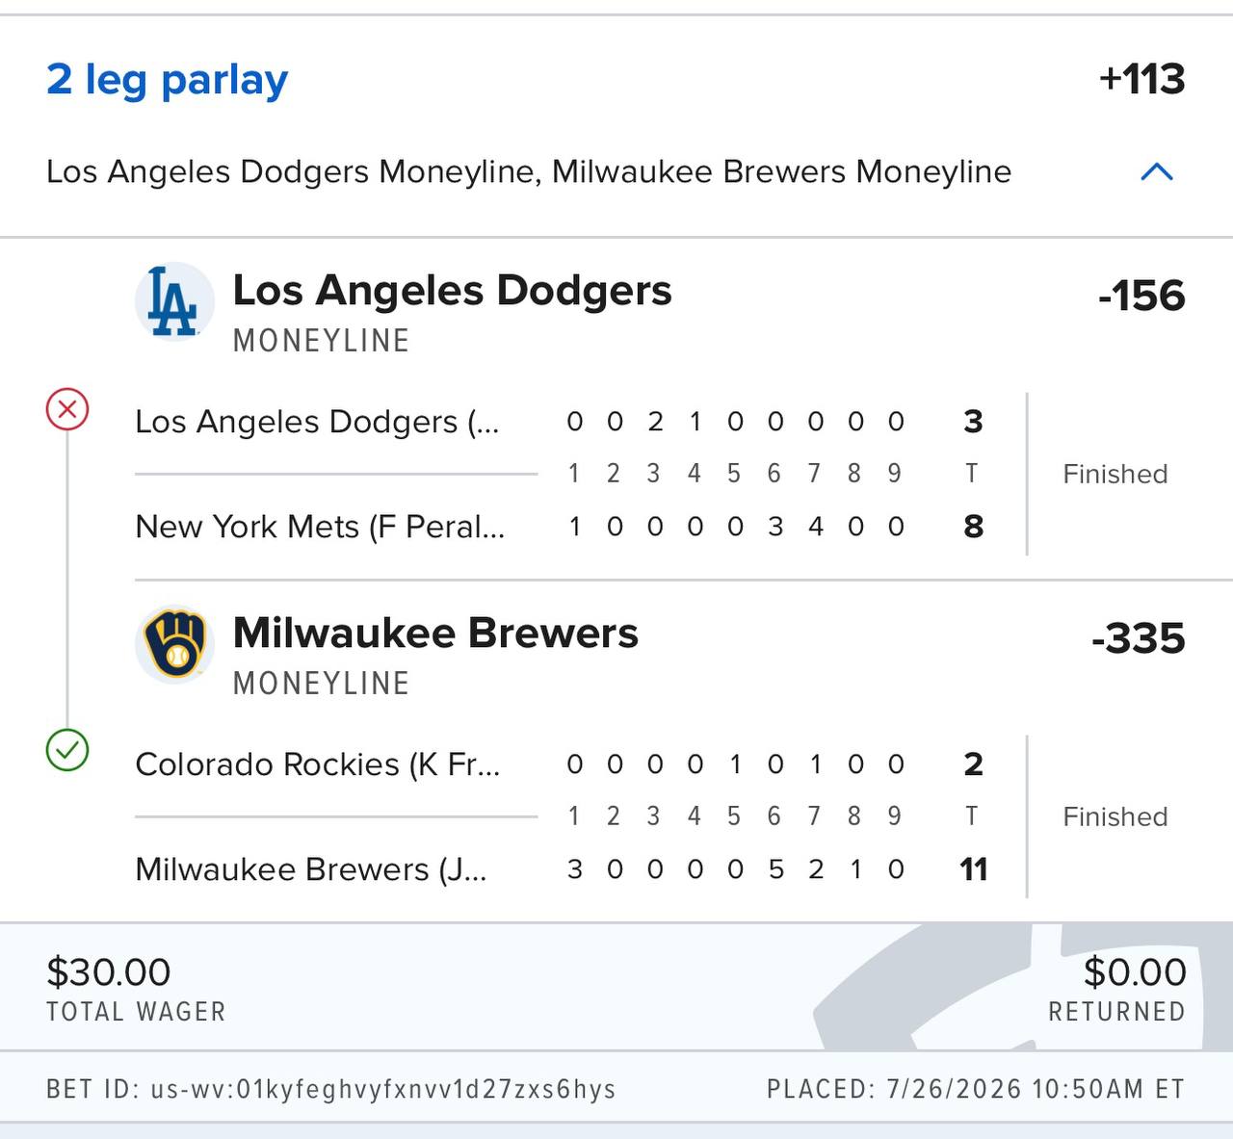Click the $0.00 returned amount
The image size is (1233, 1139).
(x=1135, y=972)
